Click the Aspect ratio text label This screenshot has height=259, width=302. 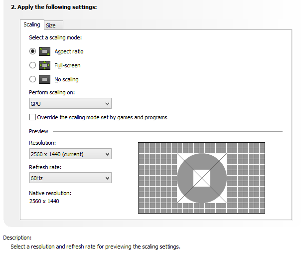pos(69,52)
